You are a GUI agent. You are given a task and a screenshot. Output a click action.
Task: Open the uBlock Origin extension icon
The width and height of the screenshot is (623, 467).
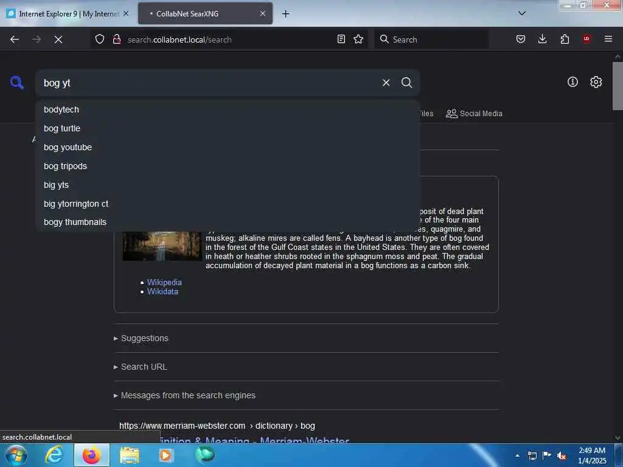(586, 39)
